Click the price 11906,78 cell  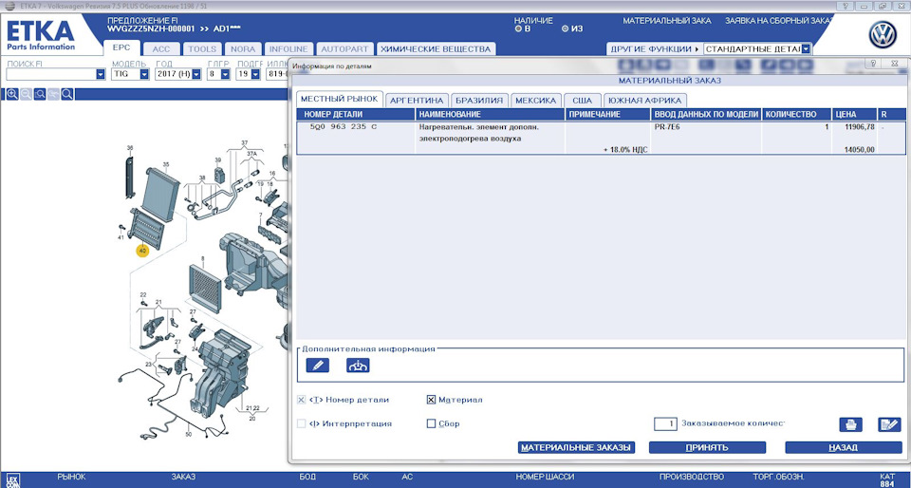point(860,126)
